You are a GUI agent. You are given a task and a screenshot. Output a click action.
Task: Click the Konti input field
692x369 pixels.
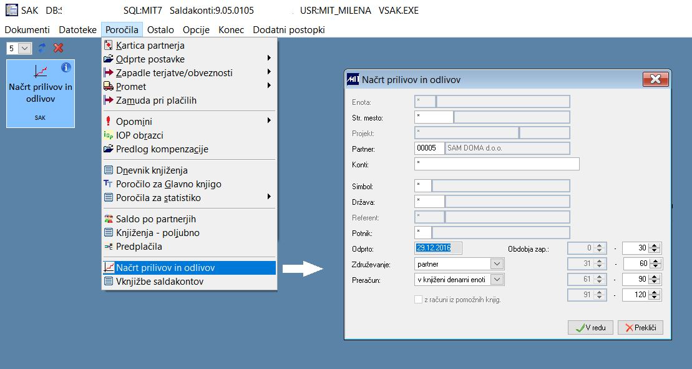[497, 164]
